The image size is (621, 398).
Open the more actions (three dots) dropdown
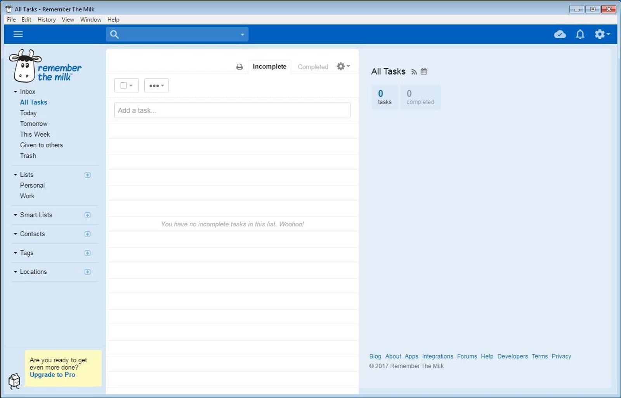point(156,85)
